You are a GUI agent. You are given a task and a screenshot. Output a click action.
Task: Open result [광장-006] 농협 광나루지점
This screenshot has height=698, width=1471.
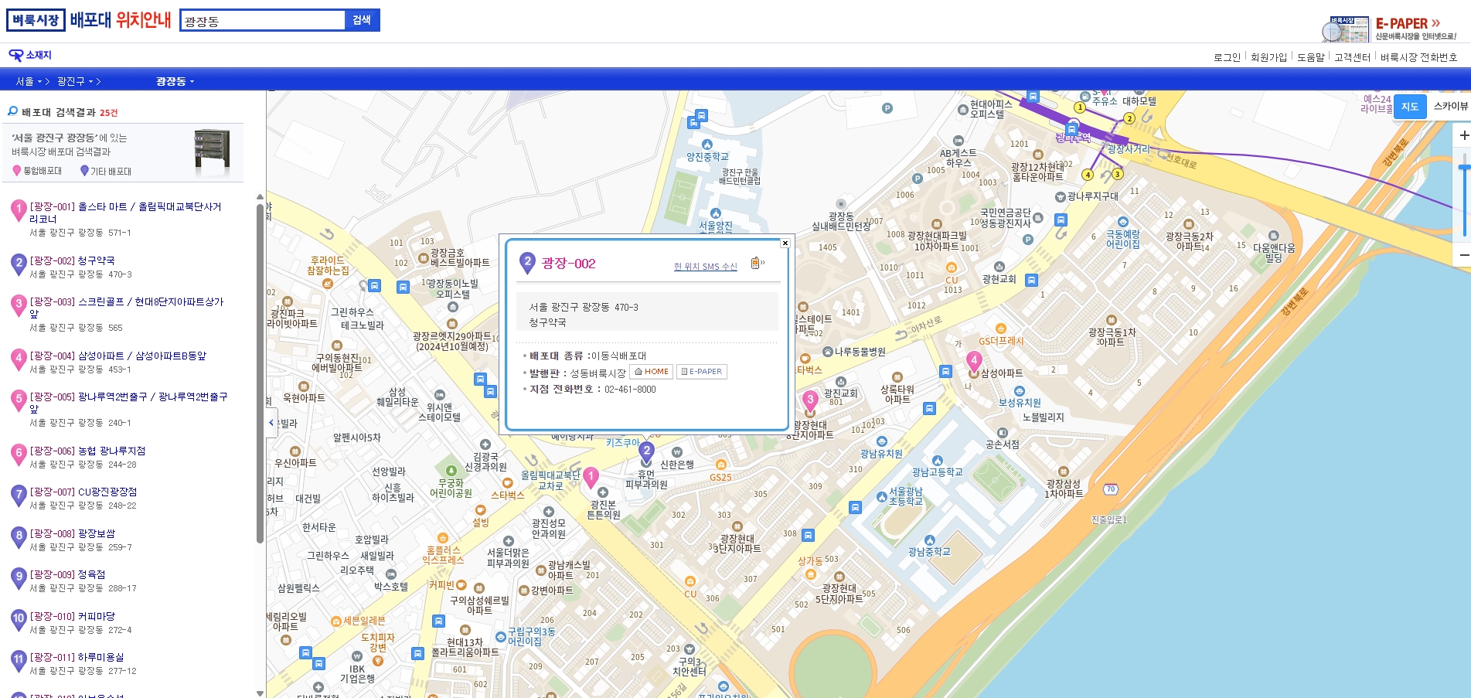click(x=87, y=451)
